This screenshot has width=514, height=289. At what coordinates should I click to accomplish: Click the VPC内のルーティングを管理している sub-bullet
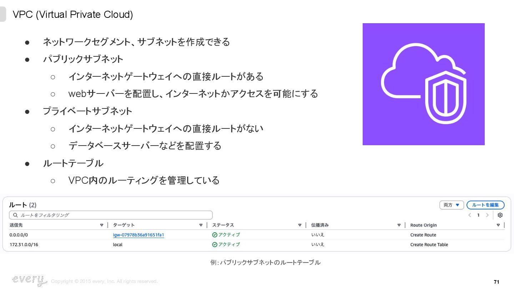[x=144, y=180]
